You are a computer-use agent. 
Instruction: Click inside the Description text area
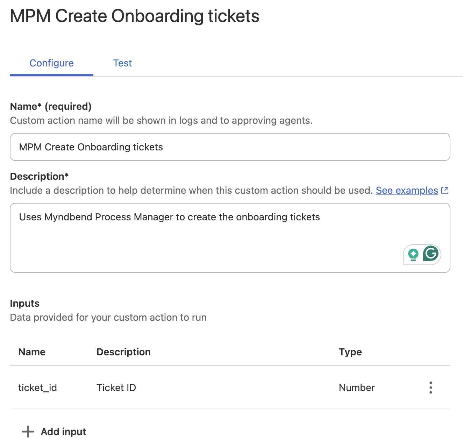click(x=230, y=238)
